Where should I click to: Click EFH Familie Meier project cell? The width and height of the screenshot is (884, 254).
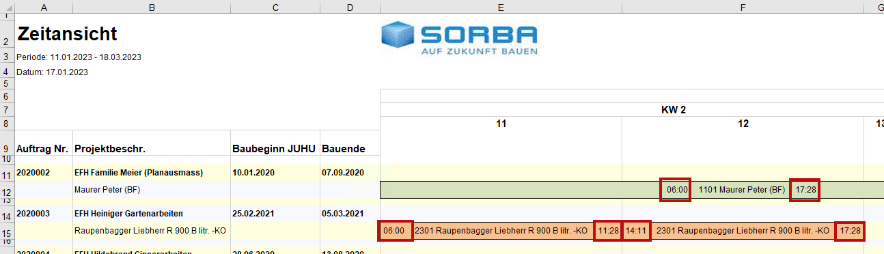click(139, 173)
